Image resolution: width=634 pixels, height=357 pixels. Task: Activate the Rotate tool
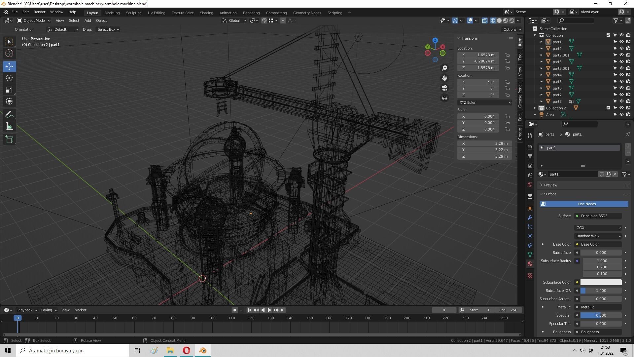point(9,78)
